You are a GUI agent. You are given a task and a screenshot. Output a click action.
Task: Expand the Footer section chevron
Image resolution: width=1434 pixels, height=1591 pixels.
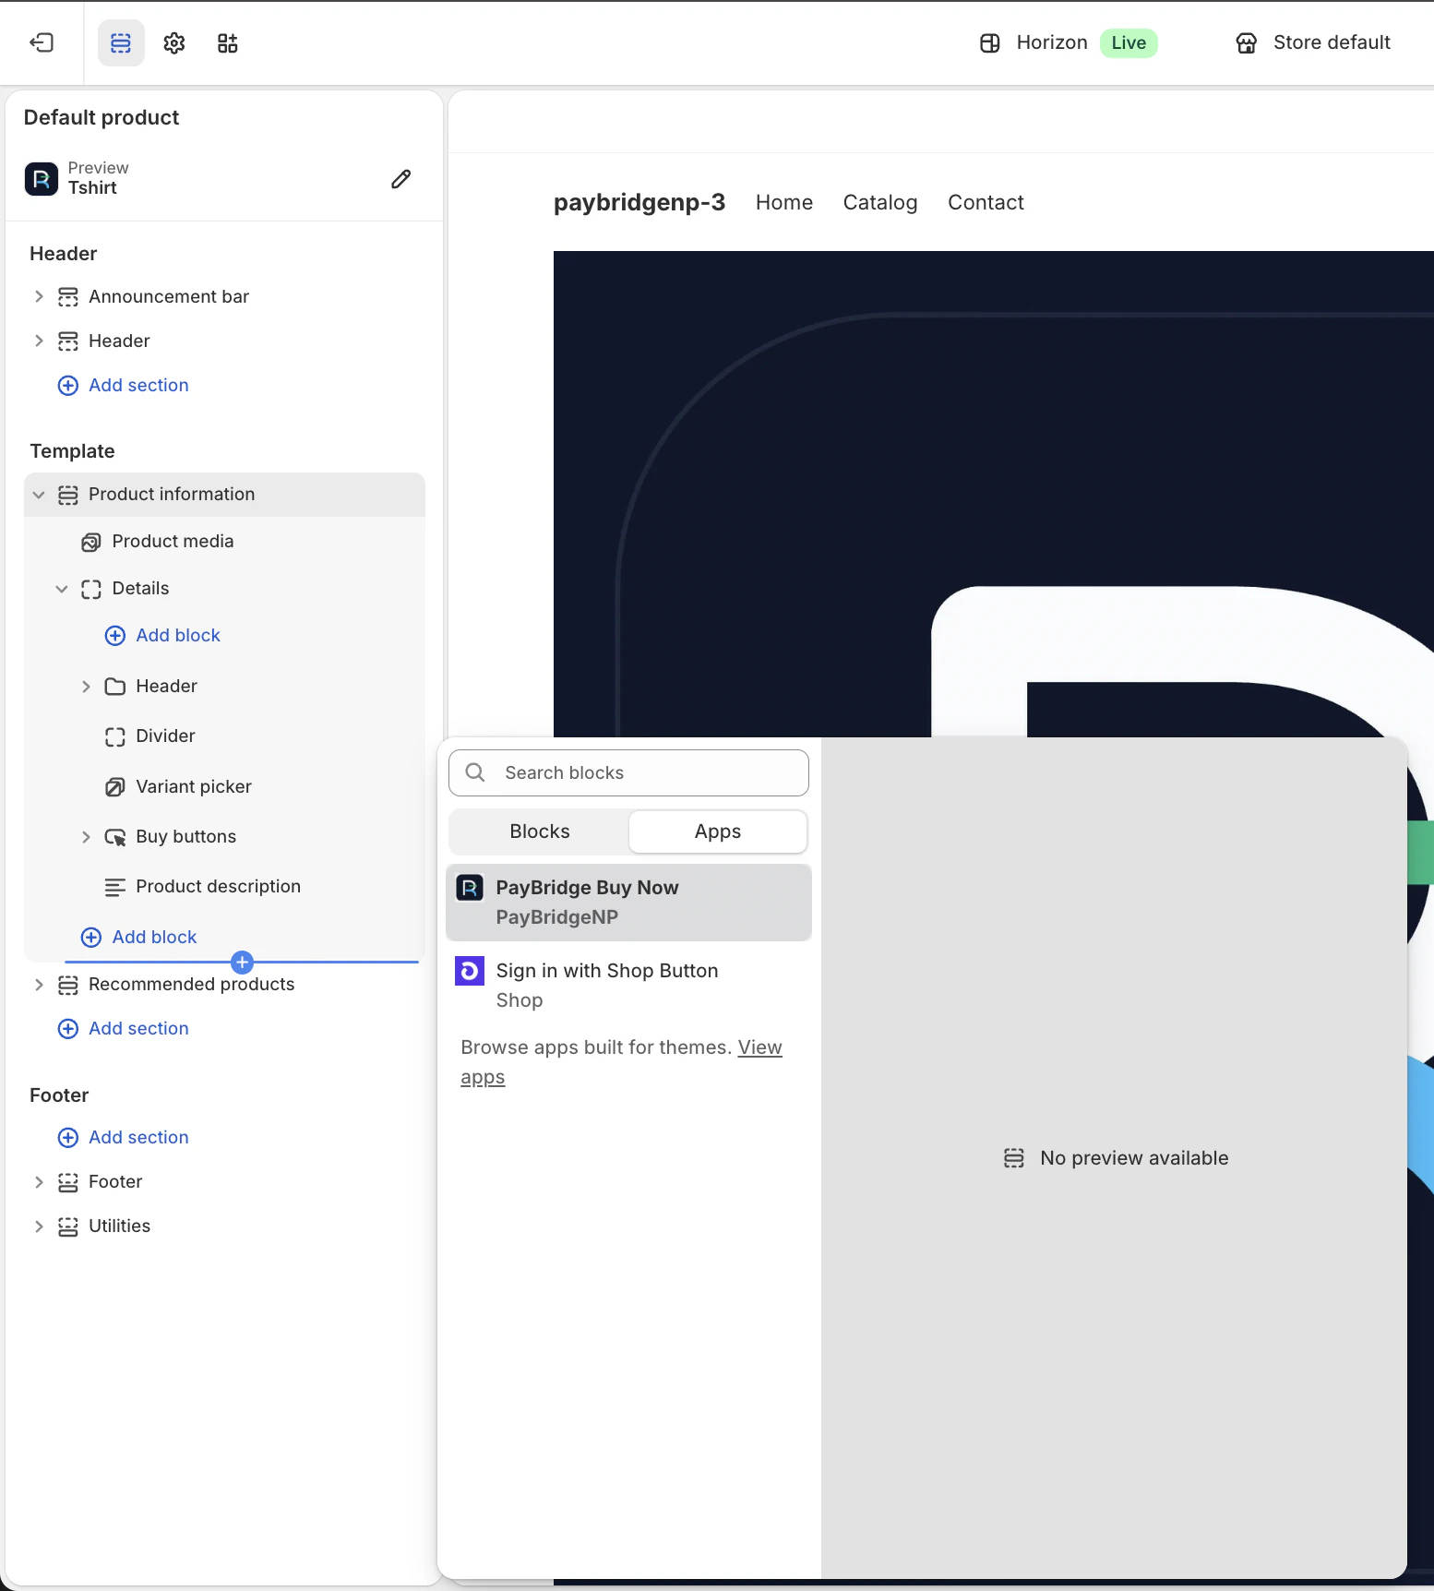39,1182
